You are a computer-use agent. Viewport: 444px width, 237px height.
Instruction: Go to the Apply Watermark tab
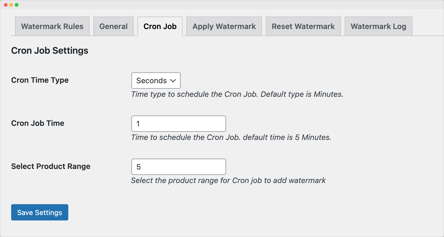(x=224, y=26)
